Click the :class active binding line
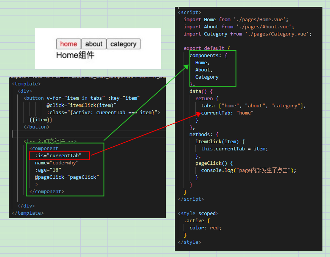 click(103, 112)
